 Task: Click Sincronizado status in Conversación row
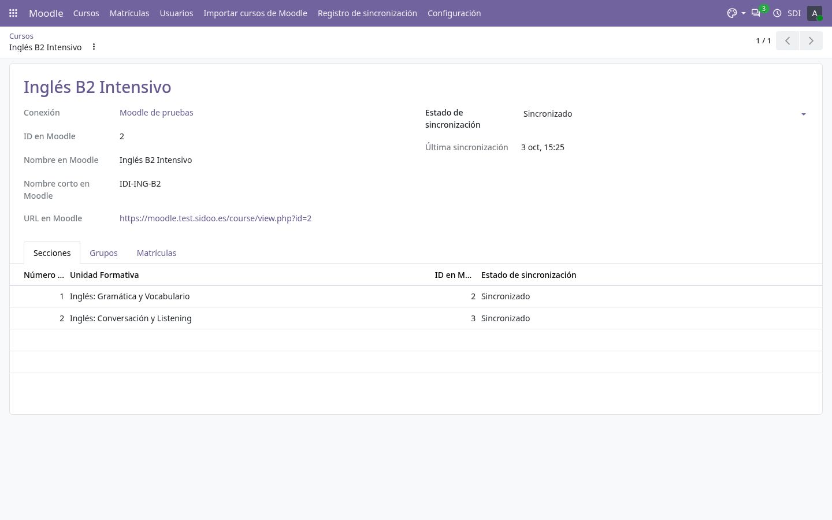click(x=506, y=318)
